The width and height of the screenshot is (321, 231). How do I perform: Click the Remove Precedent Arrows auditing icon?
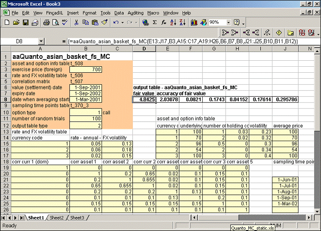tap(235, 33)
